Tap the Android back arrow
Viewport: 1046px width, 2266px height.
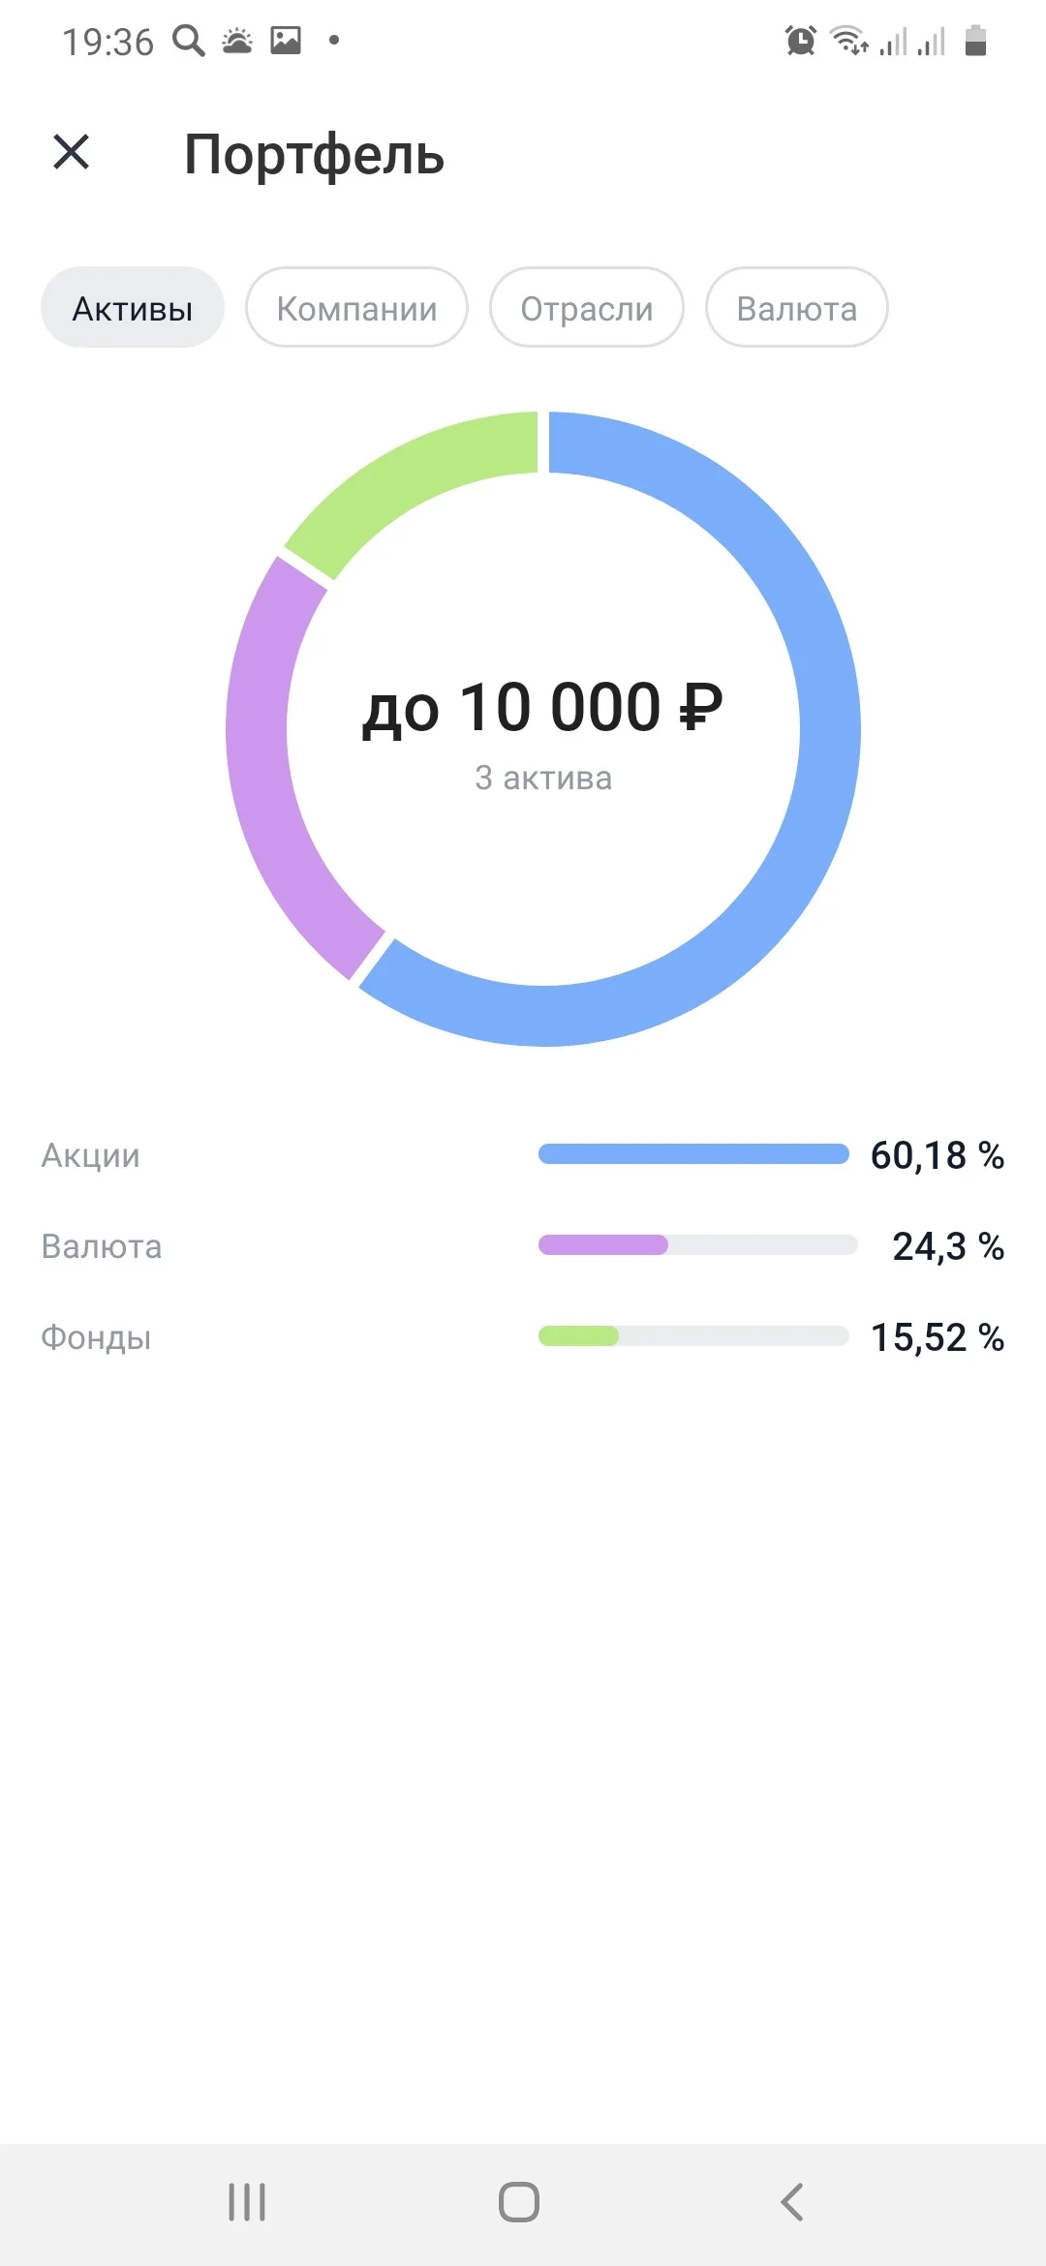792,2202
